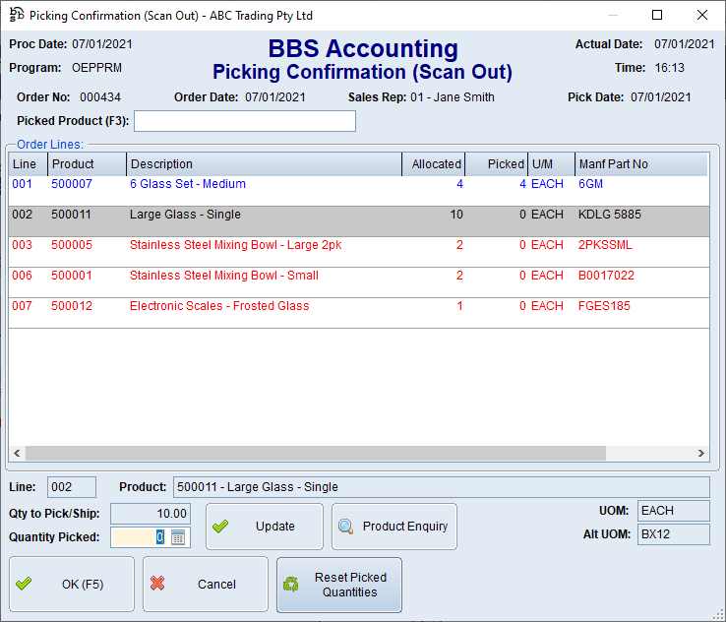Click the red X icon on Cancel
Screen dimensions: 726x622
[x=157, y=584]
